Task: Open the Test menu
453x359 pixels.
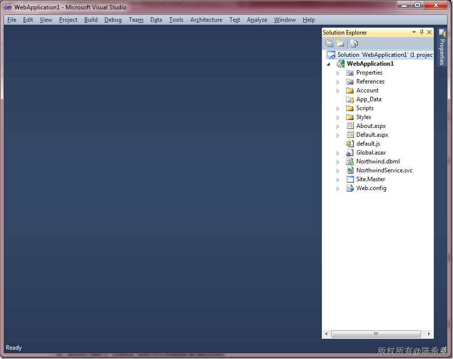Action: click(x=235, y=20)
